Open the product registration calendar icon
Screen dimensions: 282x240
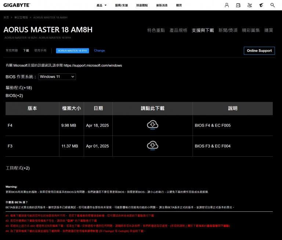pos(238,5)
